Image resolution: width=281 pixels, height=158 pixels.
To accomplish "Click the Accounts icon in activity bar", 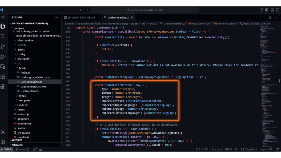I will 3,132.
